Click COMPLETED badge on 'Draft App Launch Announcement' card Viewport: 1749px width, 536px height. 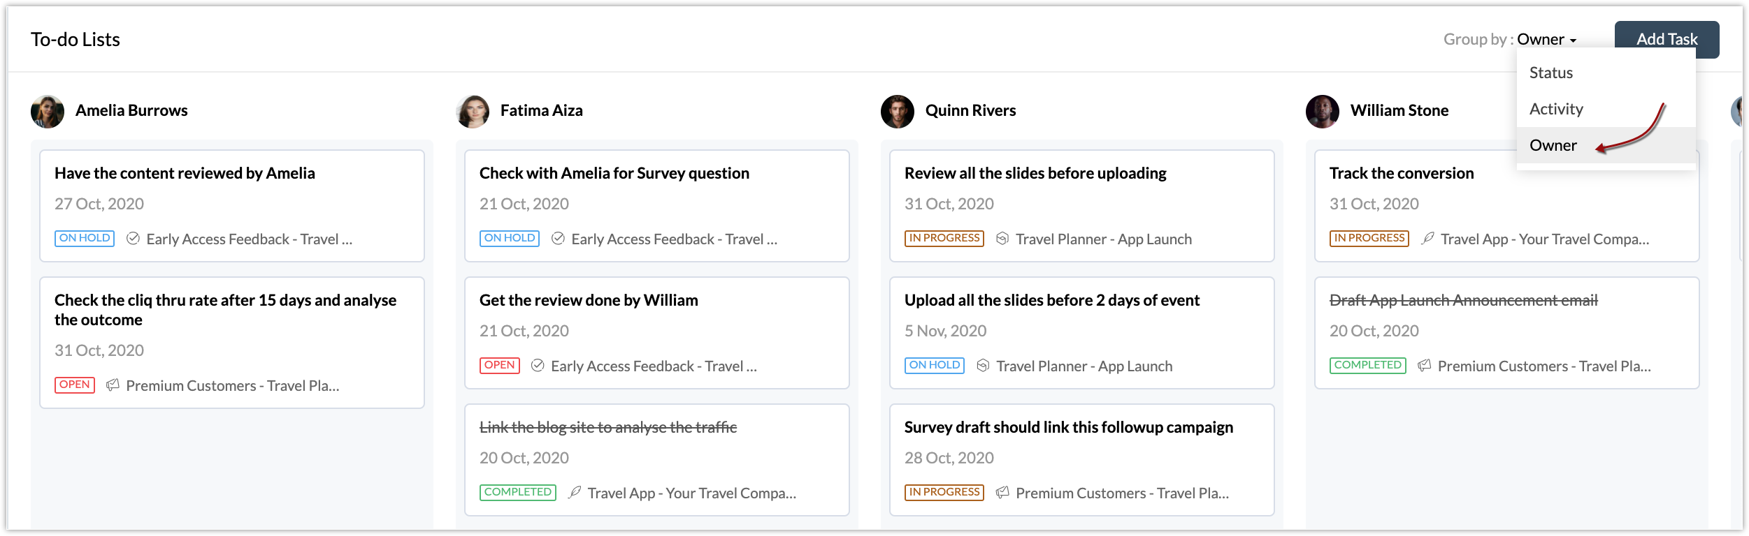point(1367,365)
